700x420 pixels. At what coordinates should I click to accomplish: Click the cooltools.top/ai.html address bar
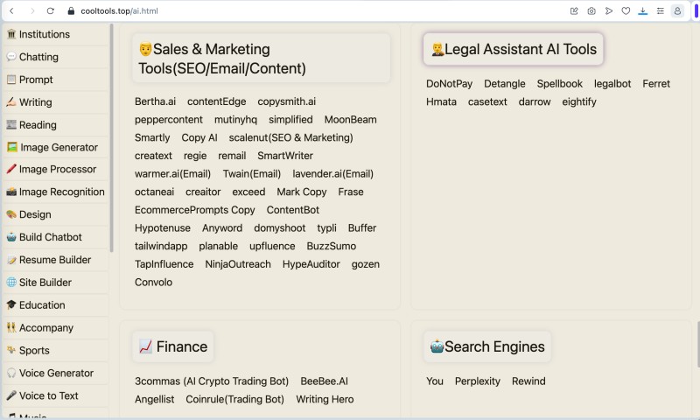click(x=119, y=11)
